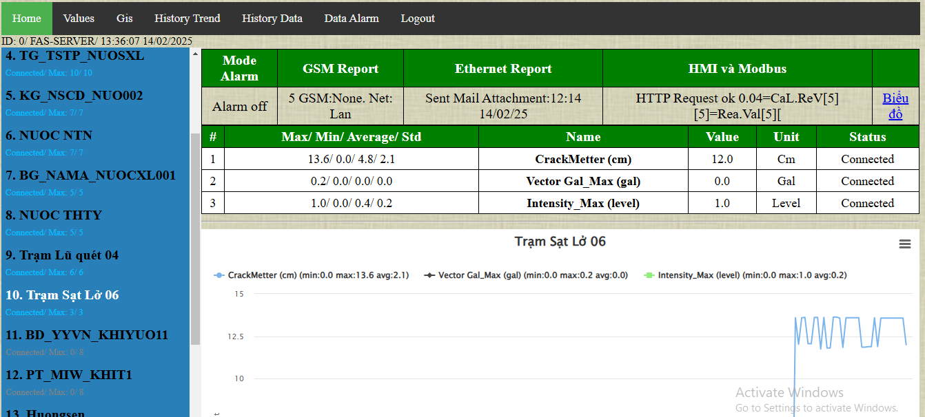
Task: Click the Status column header
Action: (867, 137)
